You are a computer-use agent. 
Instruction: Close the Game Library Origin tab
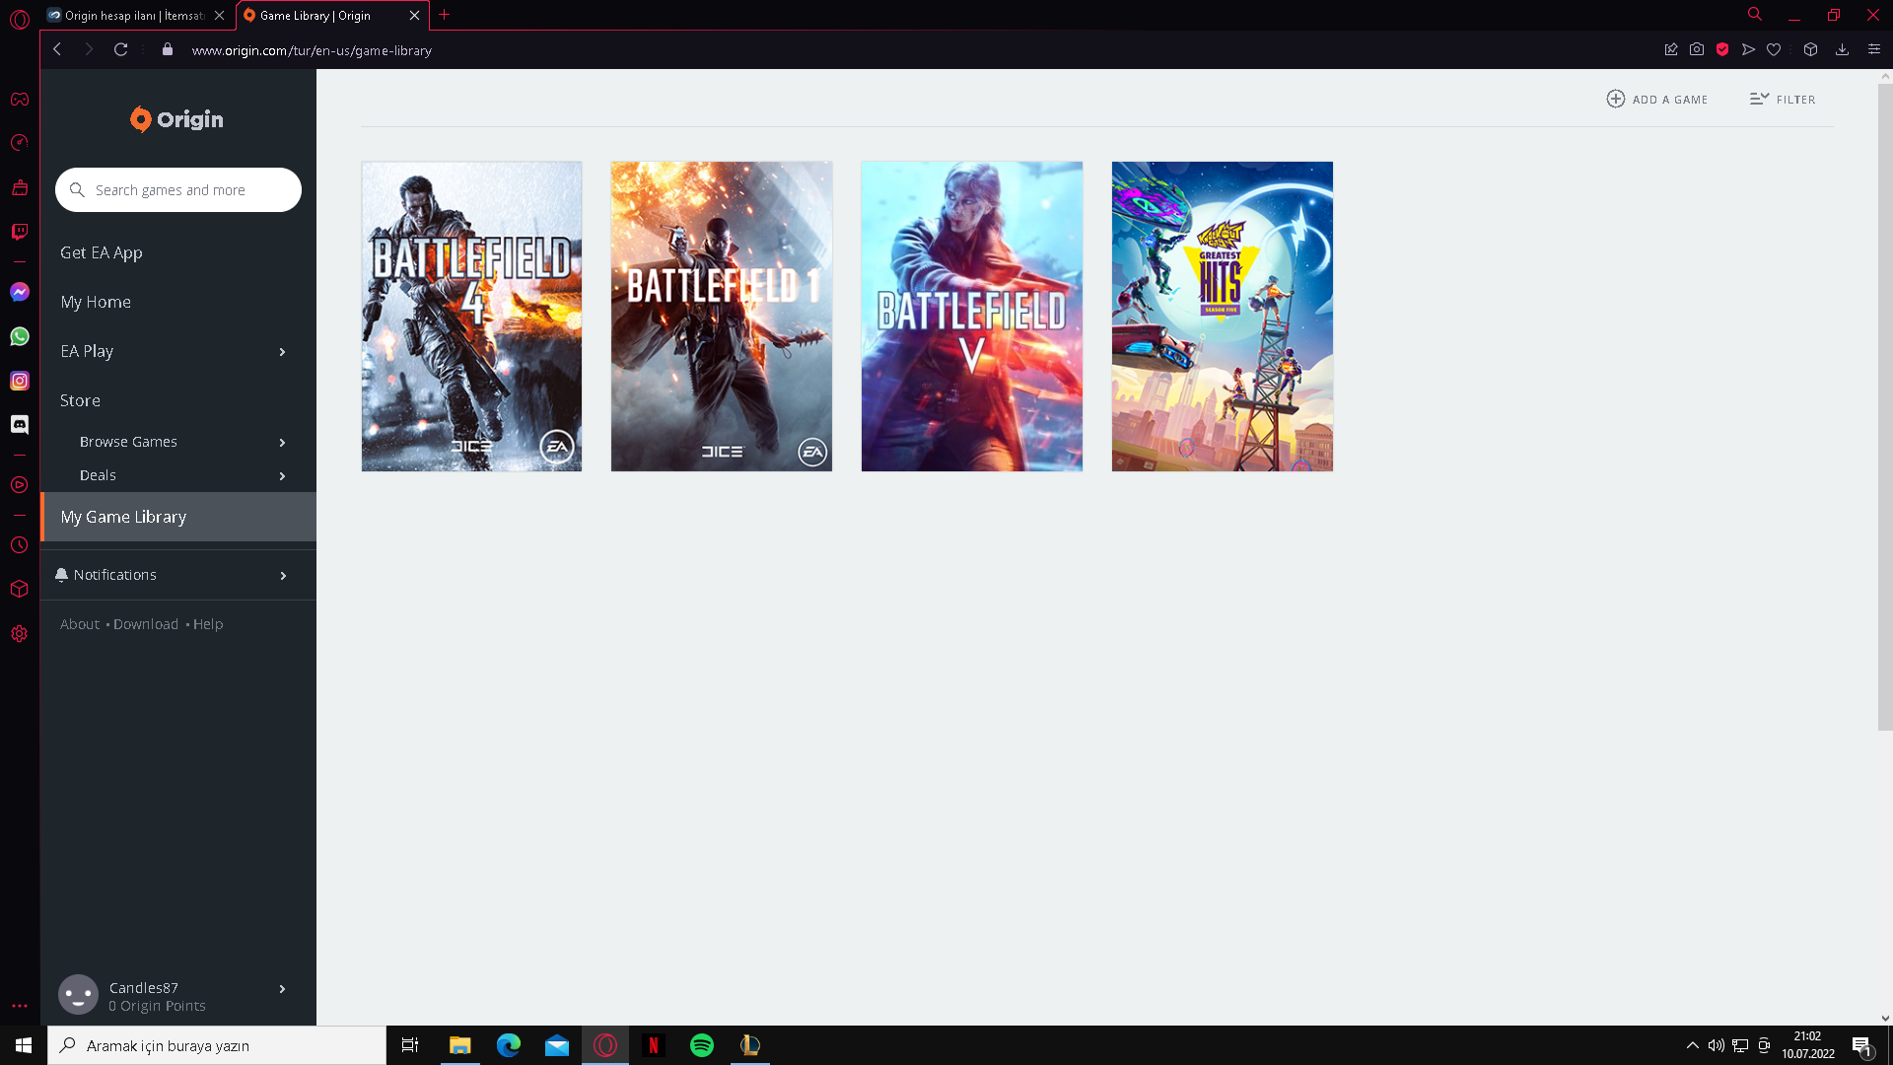[x=414, y=15]
